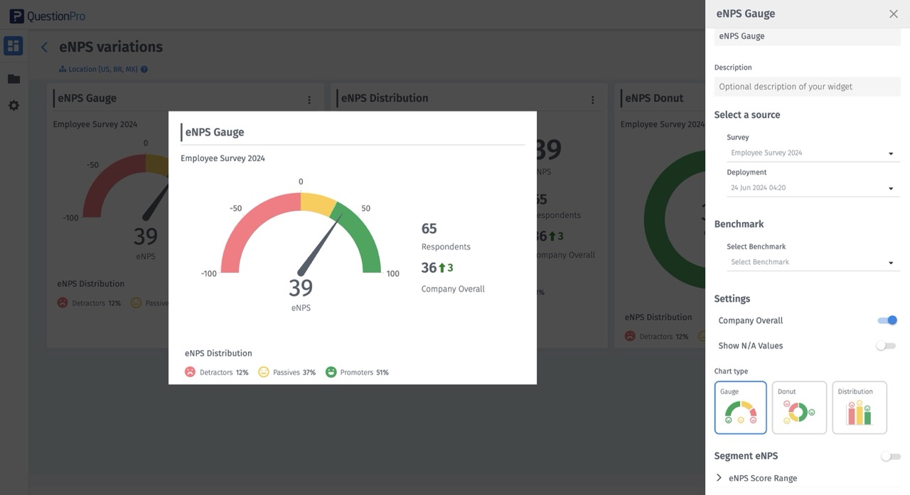Screen dimensions: 910x495
Task: Select the Distribution chart type
Action: [x=859, y=408]
